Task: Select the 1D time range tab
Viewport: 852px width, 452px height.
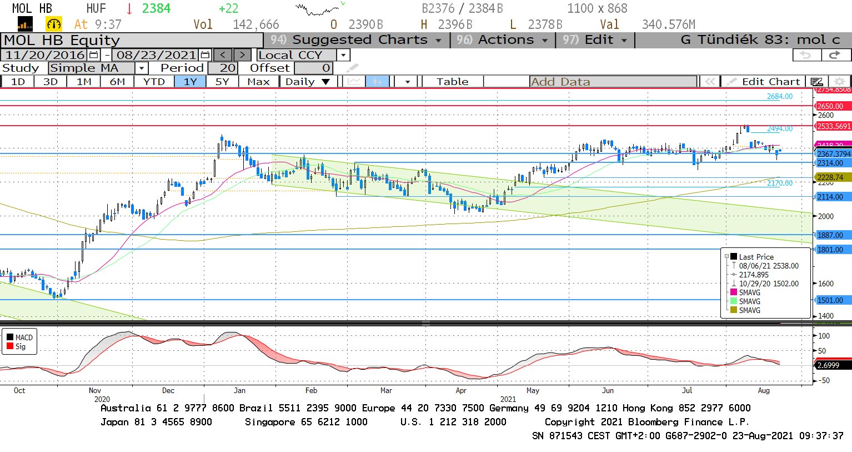Action: tap(18, 82)
